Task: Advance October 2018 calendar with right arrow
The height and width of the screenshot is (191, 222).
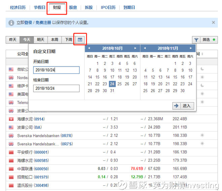Action: pos(135,48)
